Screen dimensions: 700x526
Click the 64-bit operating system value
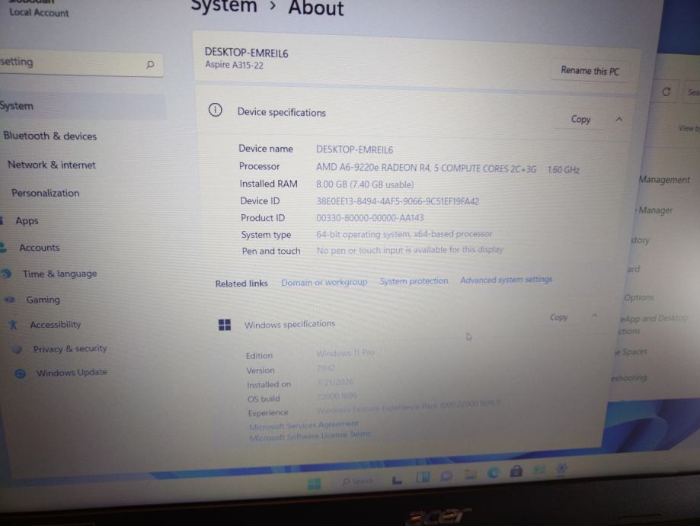pyautogui.click(x=404, y=234)
